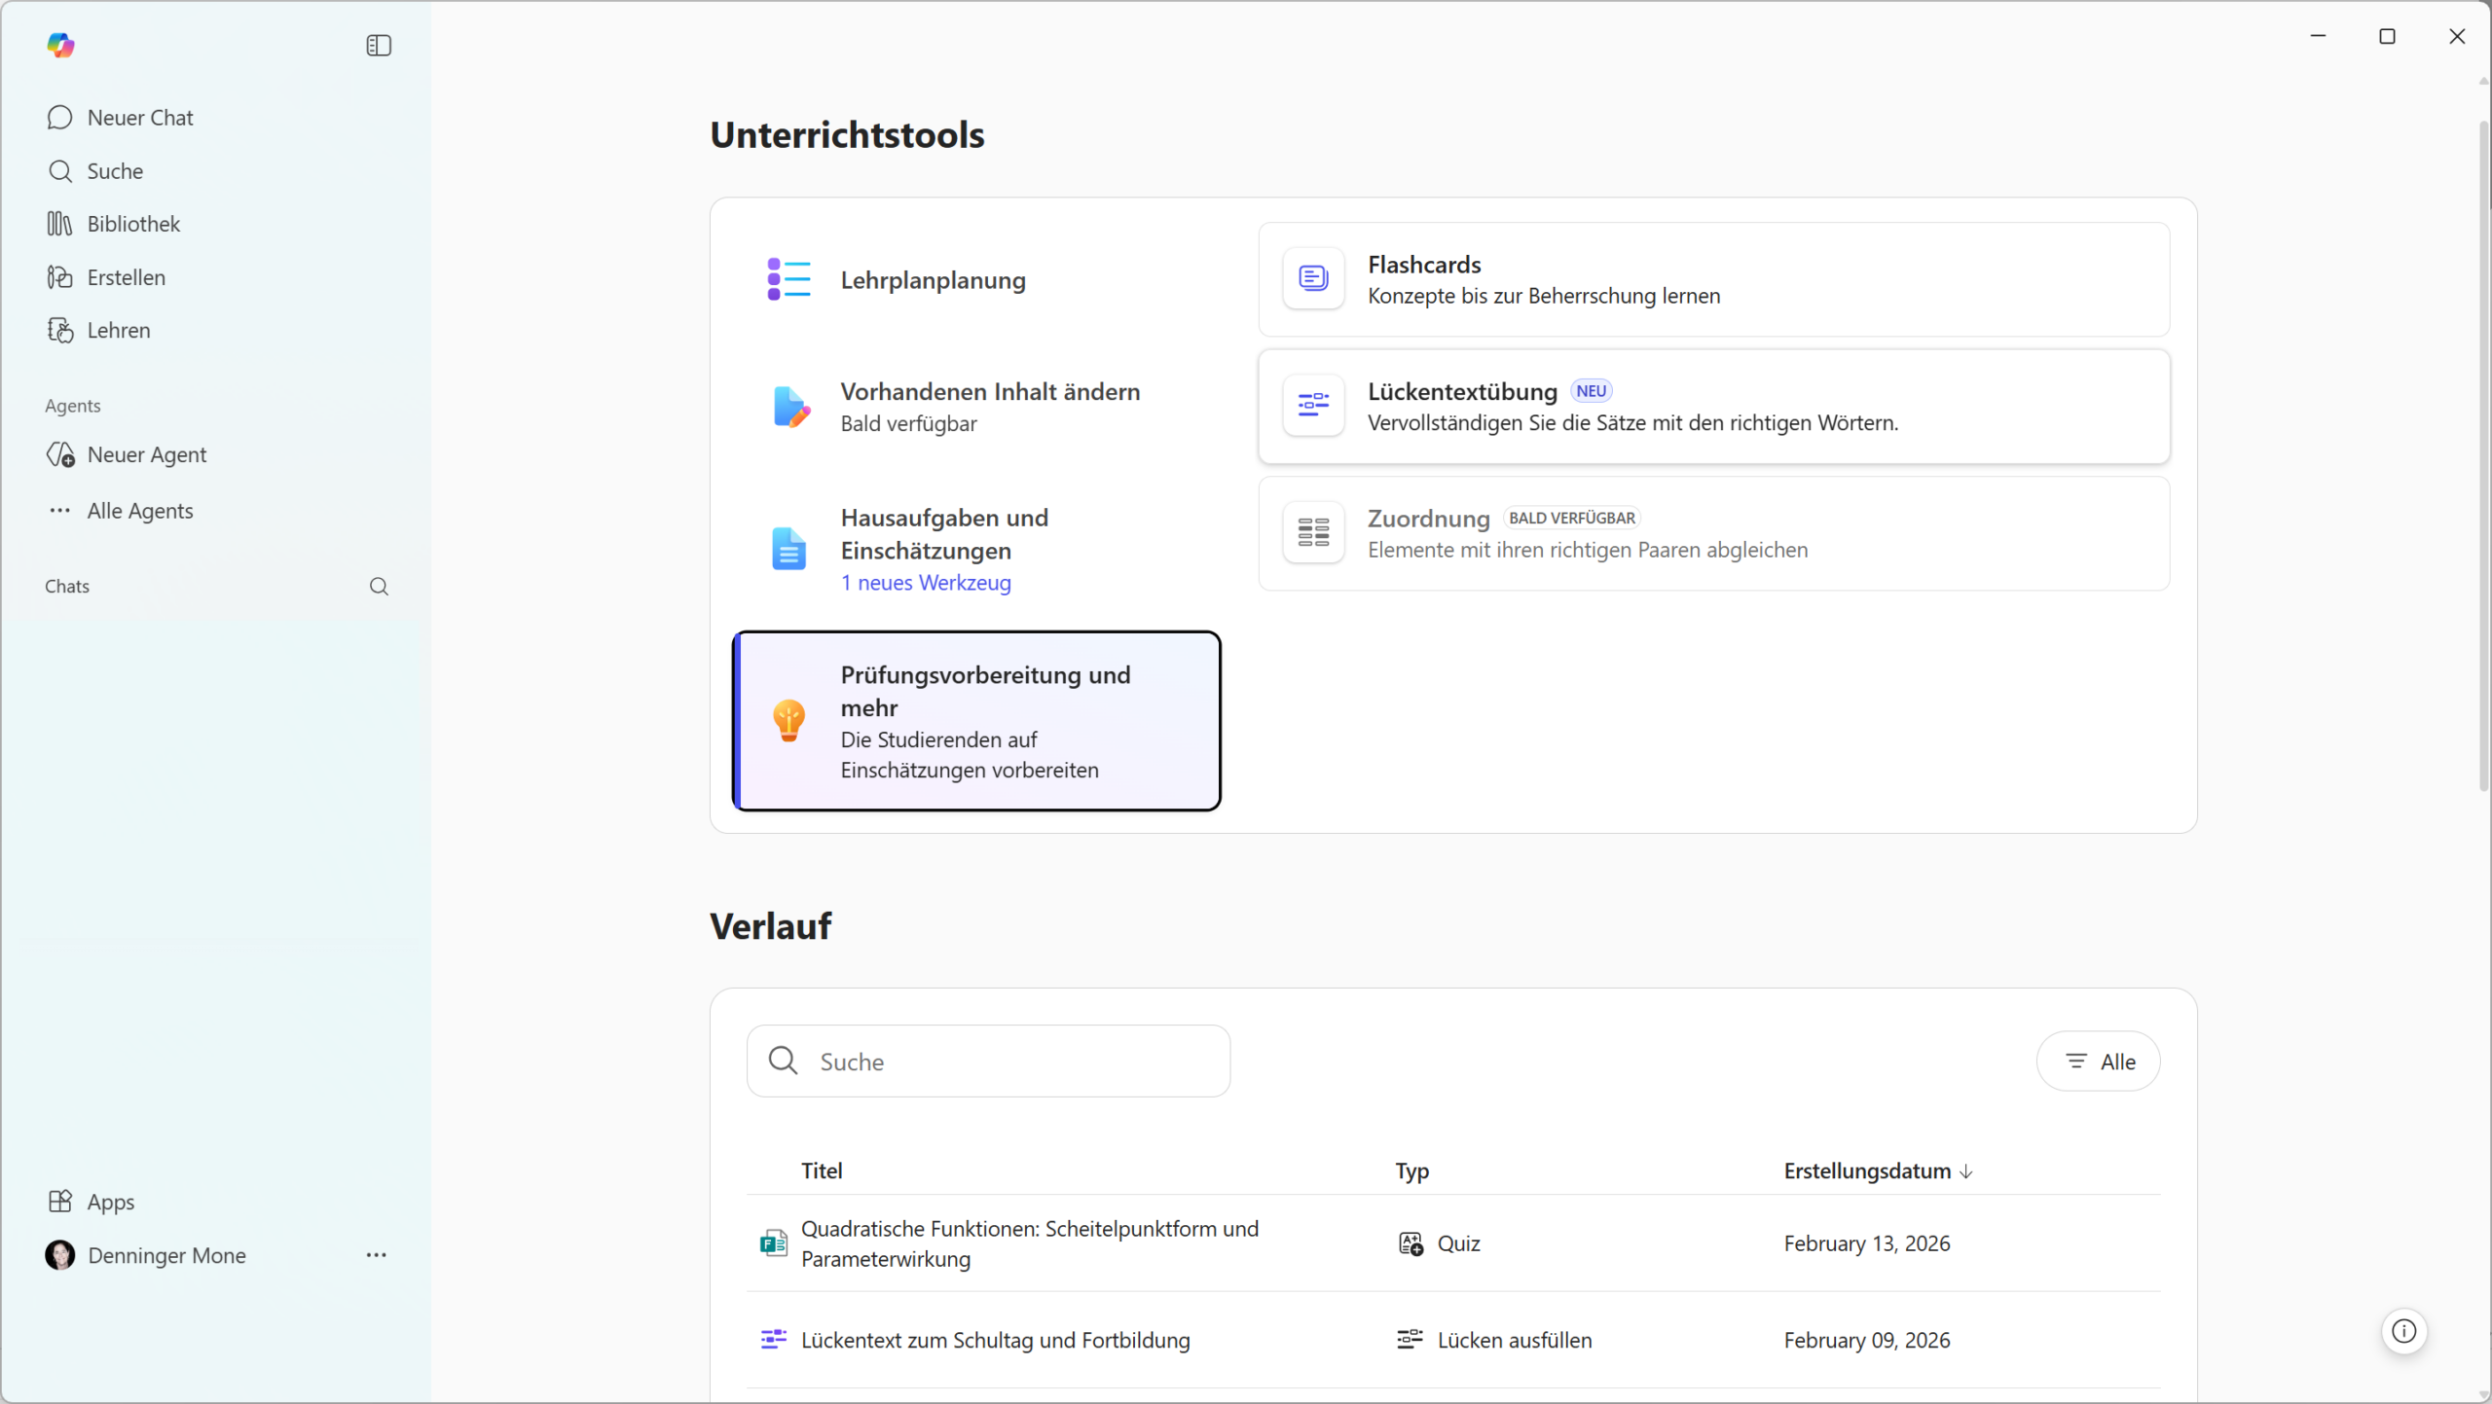Create a Neuer Agent
The width and height of the screenshot is (2492, 1404).
(146, 454)
